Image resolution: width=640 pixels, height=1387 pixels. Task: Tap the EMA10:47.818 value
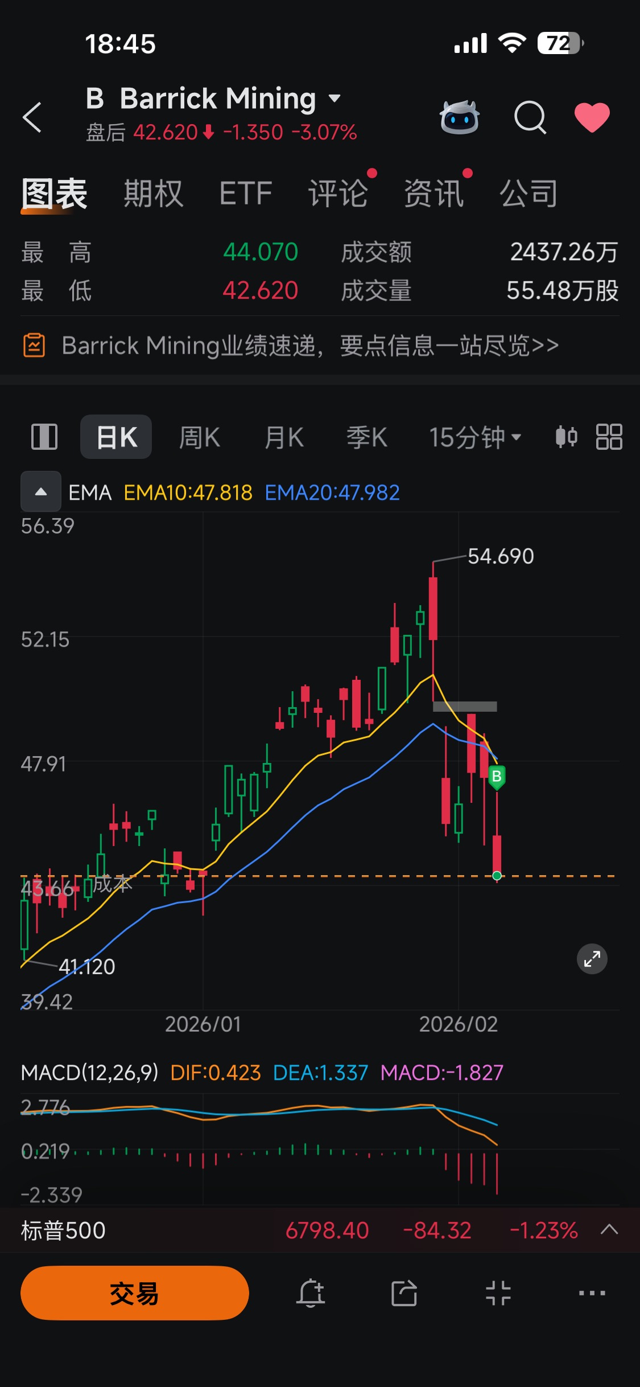(188, 493)
